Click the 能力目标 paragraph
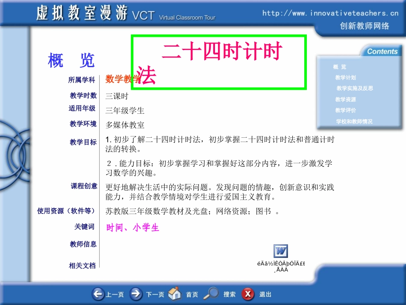Viewport: 406px width, 305px height. tap(219, 168)
